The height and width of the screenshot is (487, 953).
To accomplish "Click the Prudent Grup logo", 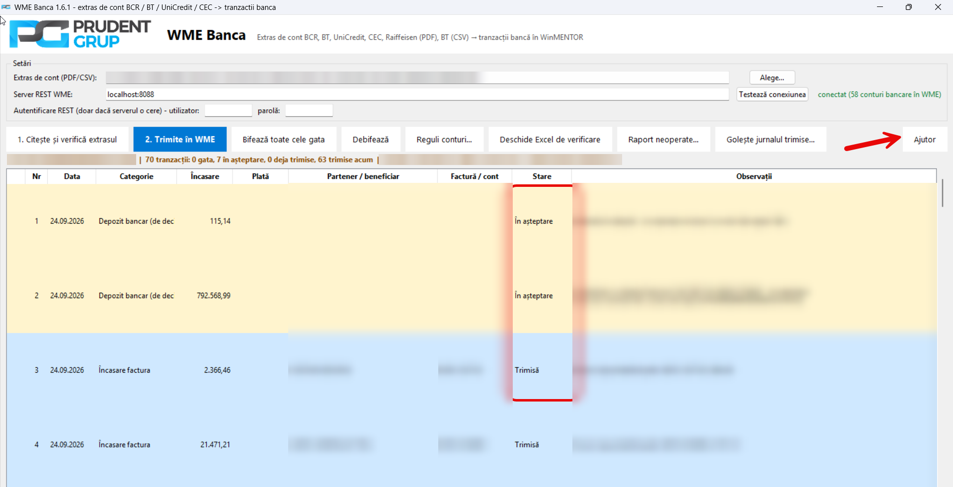I will pos(80,34).
